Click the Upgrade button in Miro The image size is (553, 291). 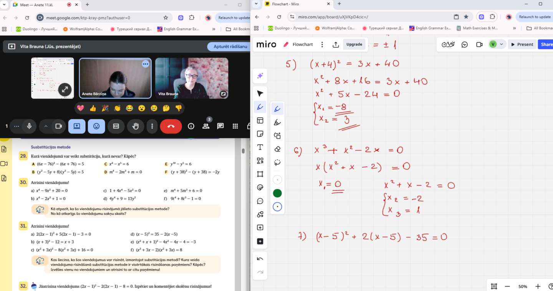[x=354, y=44]
